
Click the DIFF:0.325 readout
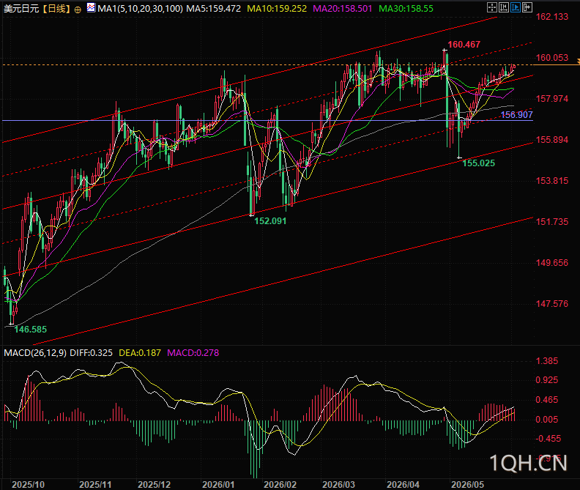point(91,353)
